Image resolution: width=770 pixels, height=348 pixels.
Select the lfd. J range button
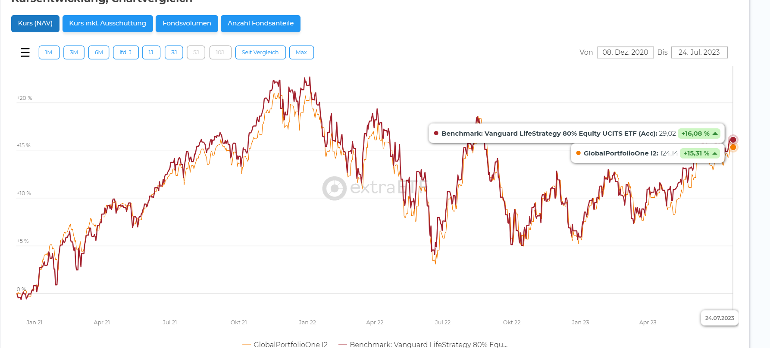(125, 53)
